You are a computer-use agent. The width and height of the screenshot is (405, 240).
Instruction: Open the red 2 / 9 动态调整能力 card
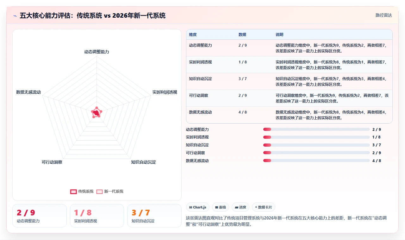[x=40, y=216]
